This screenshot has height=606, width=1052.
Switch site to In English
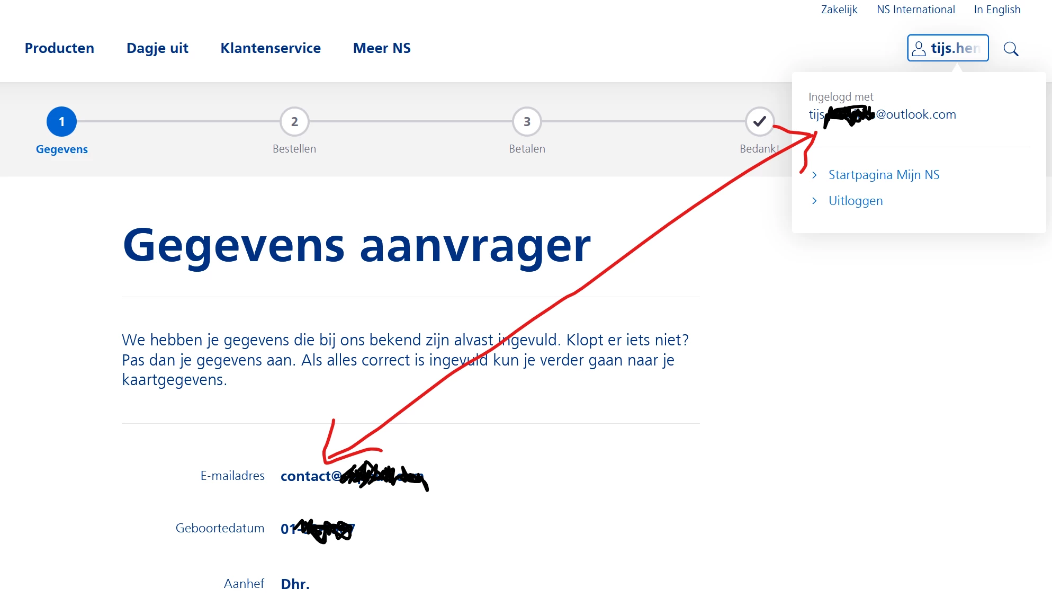click(997, 10)
